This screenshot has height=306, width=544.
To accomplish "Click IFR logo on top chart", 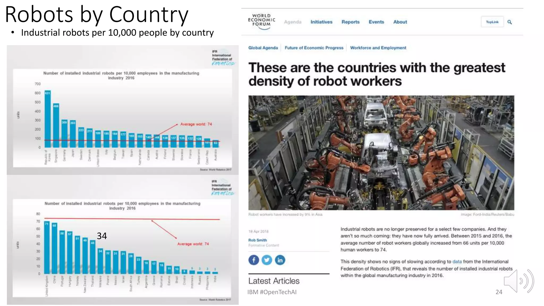I will pos(223,57).
